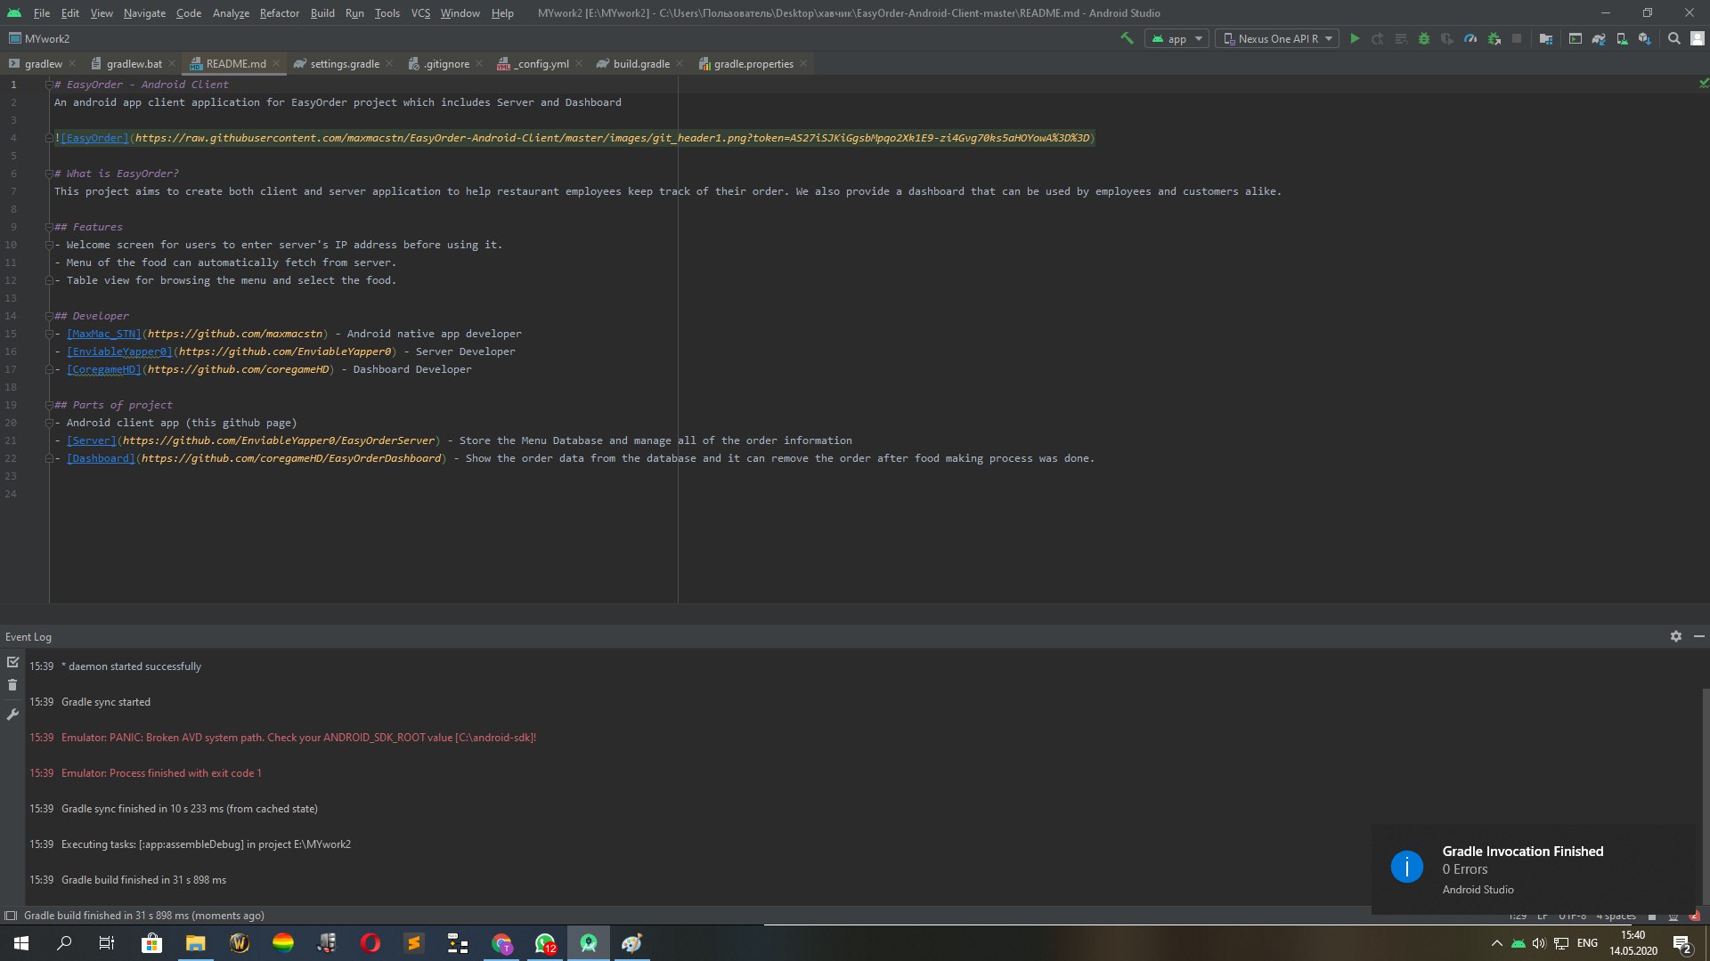This screenshot has height=961, width=1710.
Task: Hide the Event Log panel
Action: click(x=1698, y=636)
